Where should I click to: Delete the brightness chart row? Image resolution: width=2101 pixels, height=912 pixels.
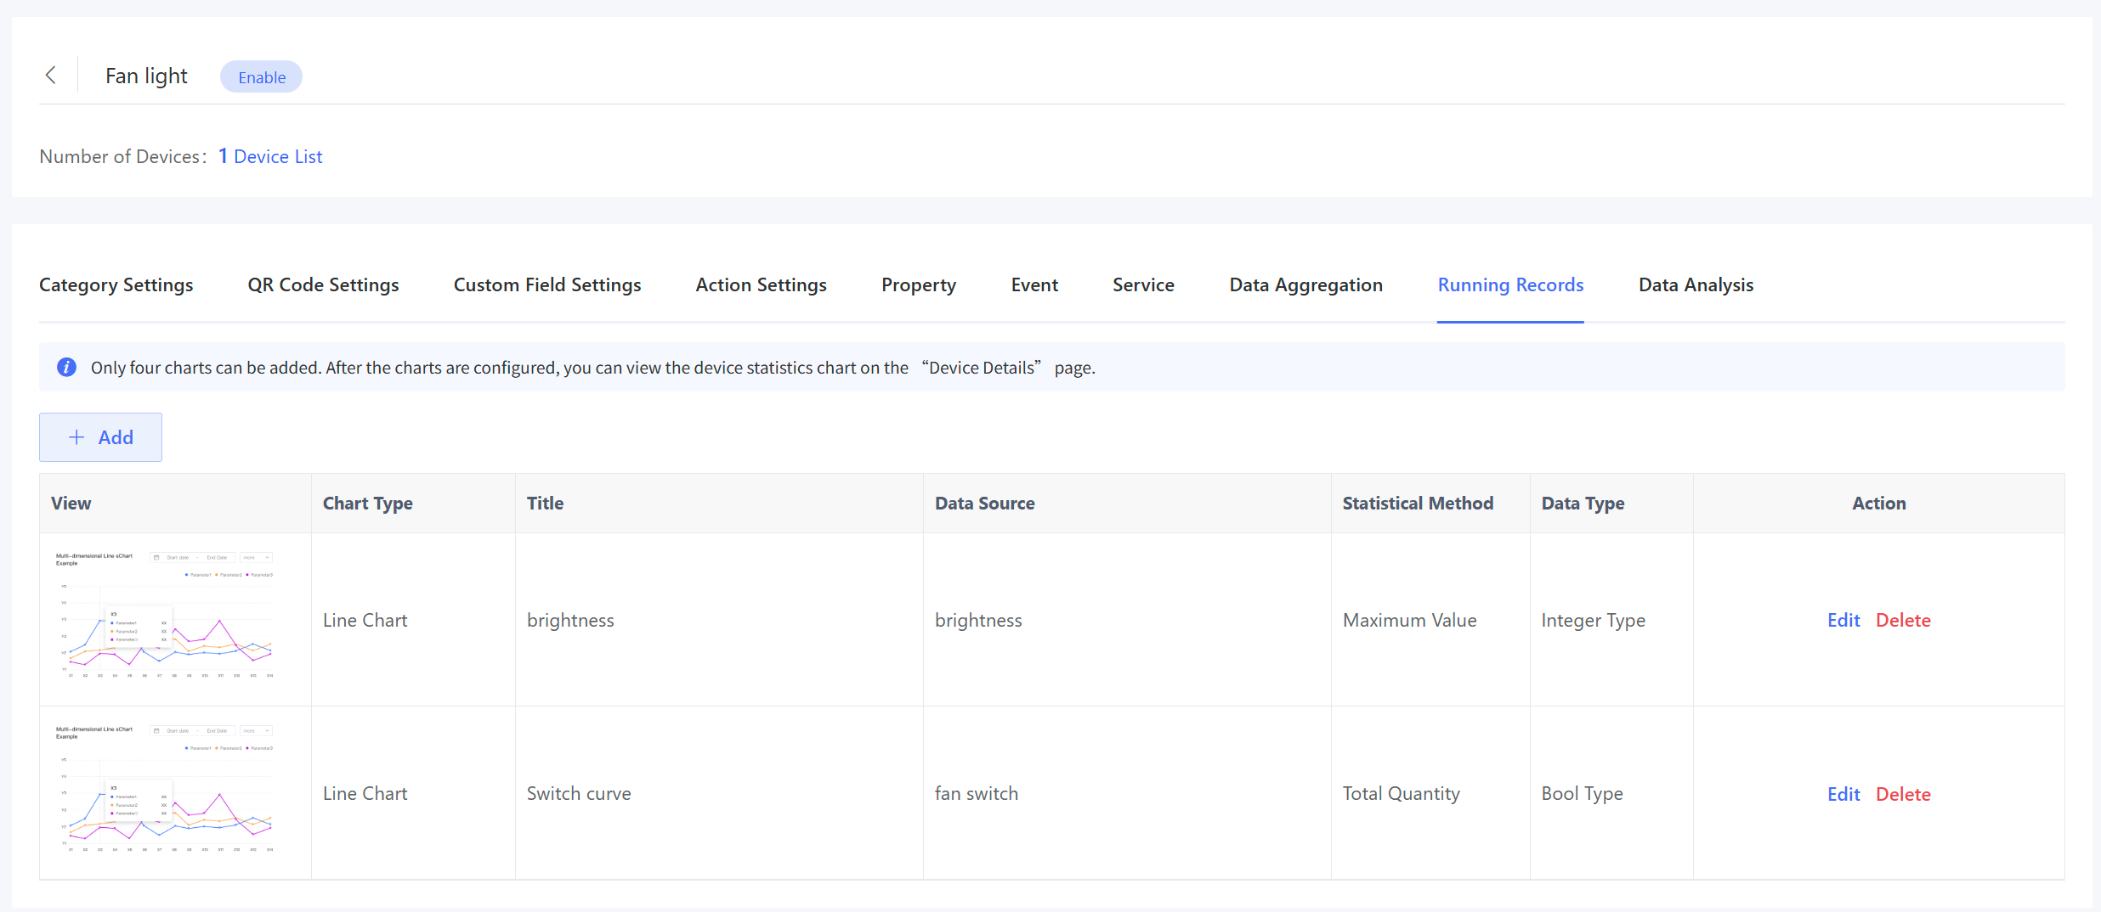click(1903, 621)
